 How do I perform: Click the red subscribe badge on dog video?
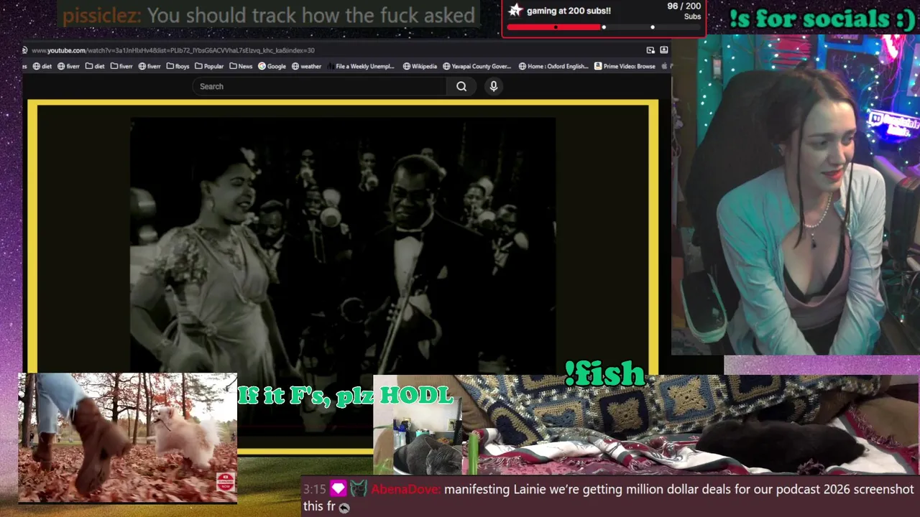(225, 482)
